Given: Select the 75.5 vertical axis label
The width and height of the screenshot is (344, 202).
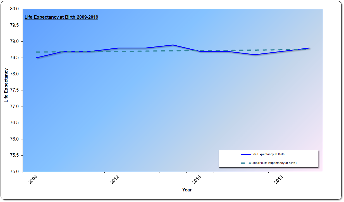Looking at the screenshot, I should pos(14,156).
